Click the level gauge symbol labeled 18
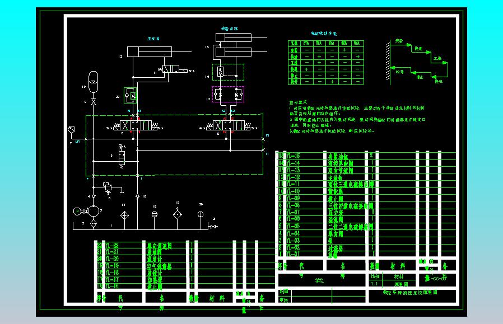The width and height of the screenshot is (503, 324). point(154,214)
